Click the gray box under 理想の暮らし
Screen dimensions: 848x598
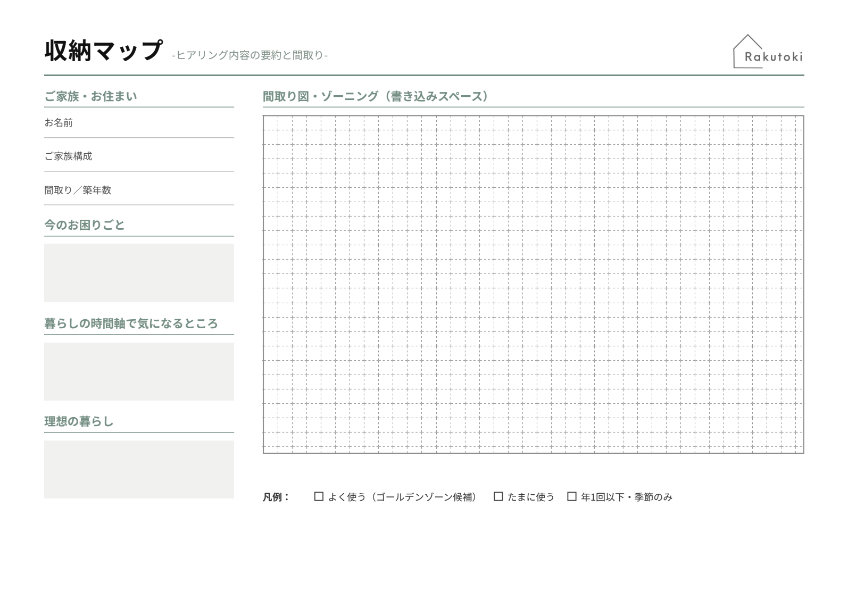[139, 469]
